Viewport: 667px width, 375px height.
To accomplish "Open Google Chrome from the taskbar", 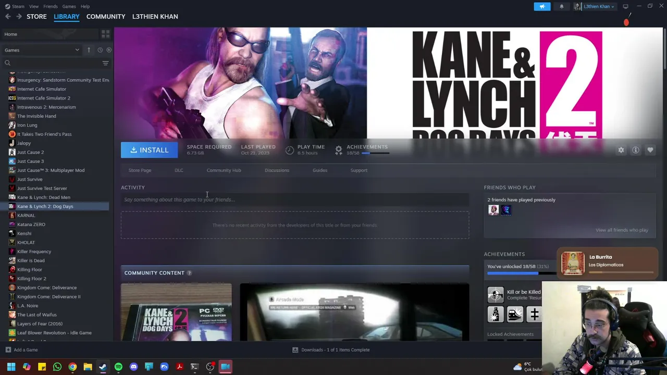I will [72, 367].
